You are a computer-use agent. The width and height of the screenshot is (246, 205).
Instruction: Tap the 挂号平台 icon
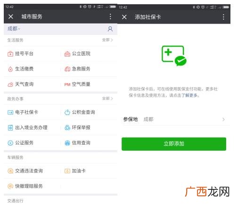pos(10,54)
